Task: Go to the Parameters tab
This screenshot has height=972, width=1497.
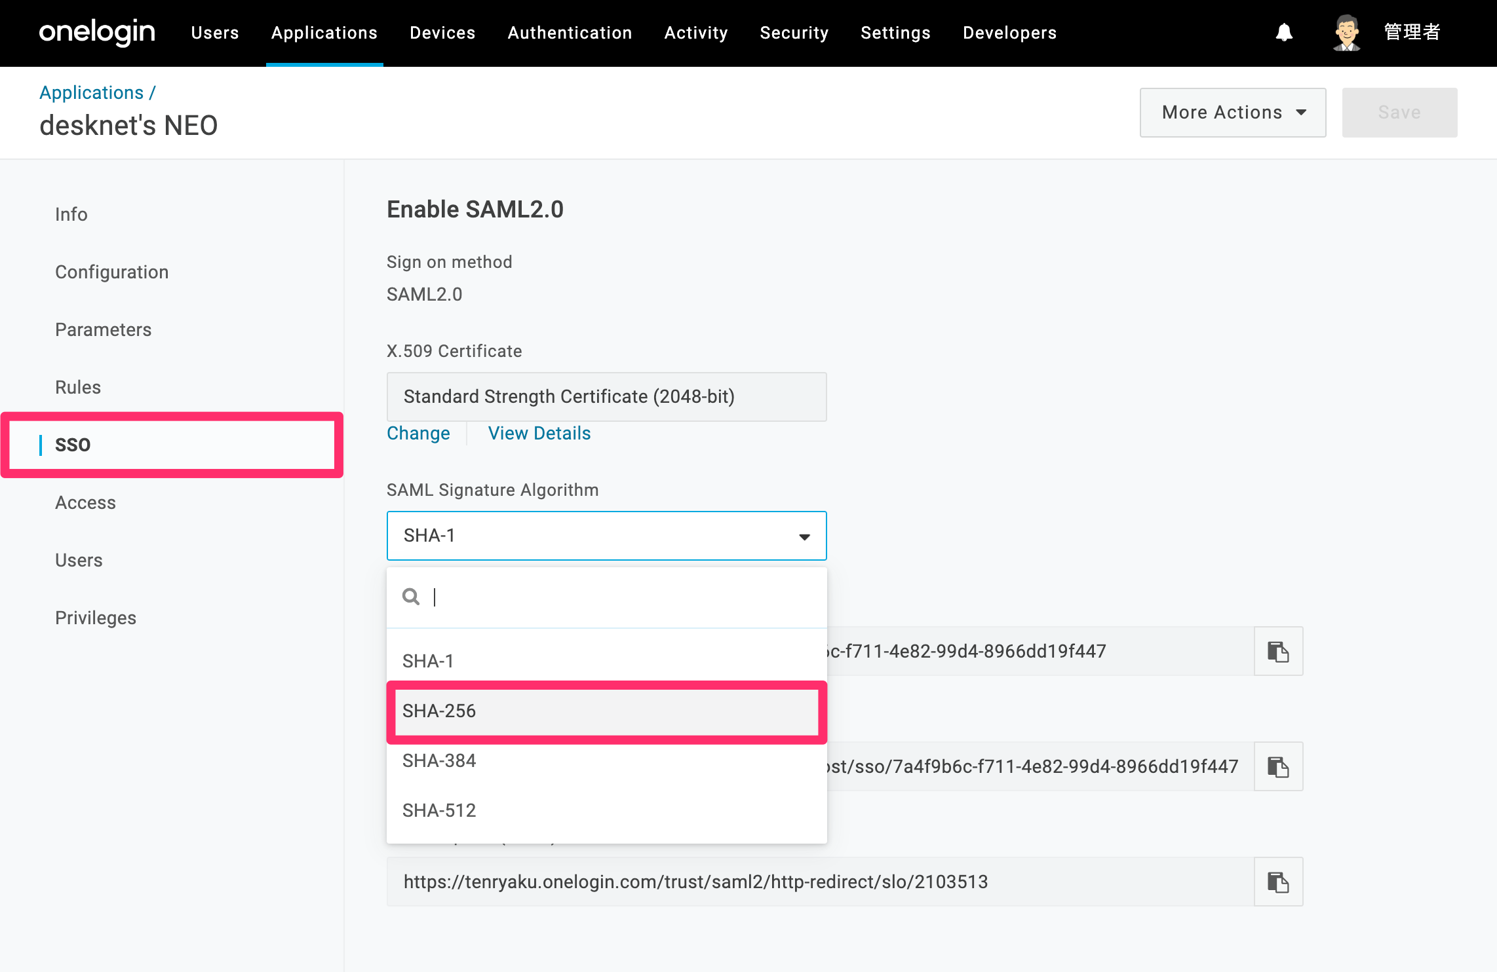Action: click(103, 329)
